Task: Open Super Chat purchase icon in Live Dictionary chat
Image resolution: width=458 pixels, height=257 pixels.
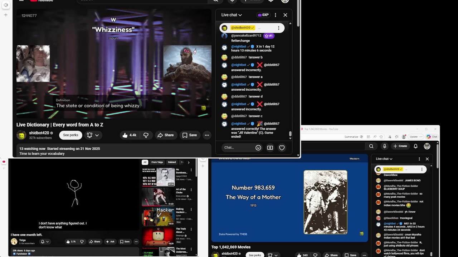Action: [x=270, y=147]
